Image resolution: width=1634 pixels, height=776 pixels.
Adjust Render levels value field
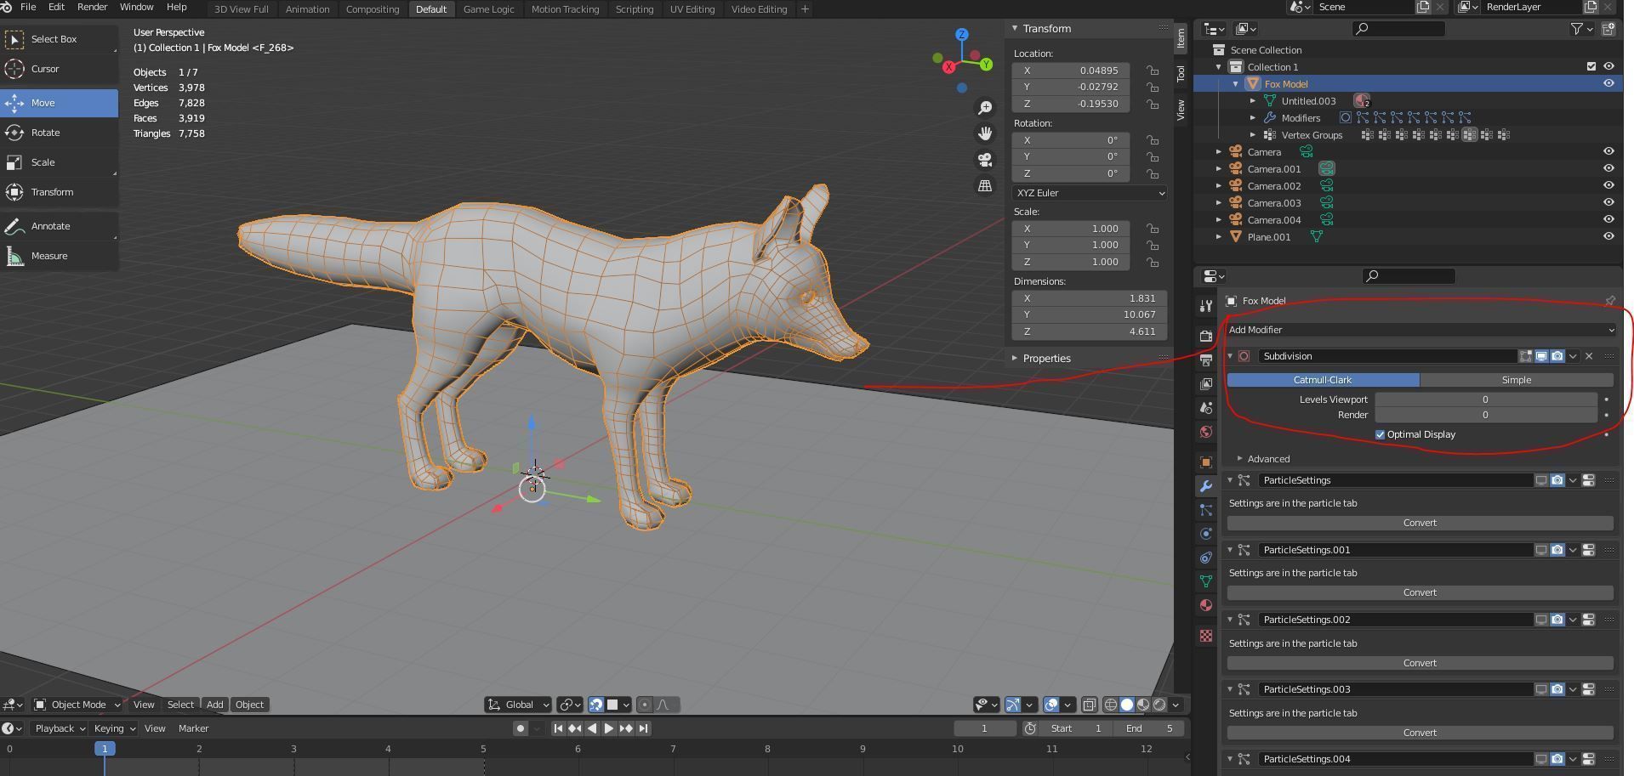tap(1485, 415)
